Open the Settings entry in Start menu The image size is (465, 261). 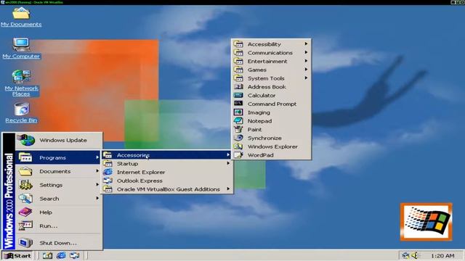[x=58, y=185]
